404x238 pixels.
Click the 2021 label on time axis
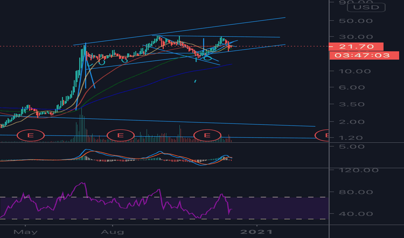pos(256,232)
